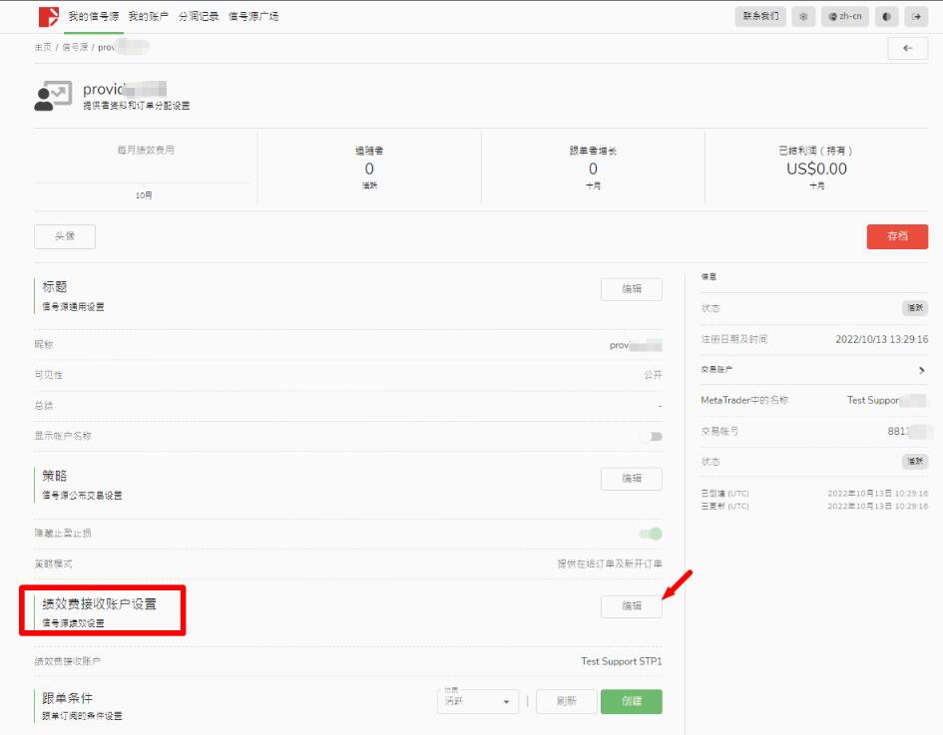Click 主页 breadcrumb link

(x=42, y=48)
